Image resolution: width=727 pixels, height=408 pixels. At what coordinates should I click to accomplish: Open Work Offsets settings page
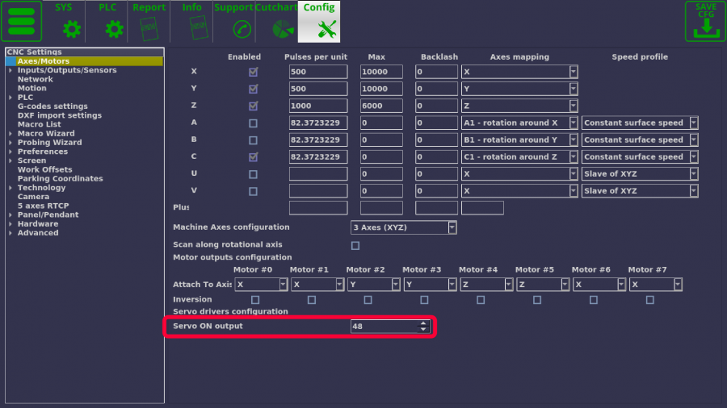pyautogui.click(x=45, y=170)
